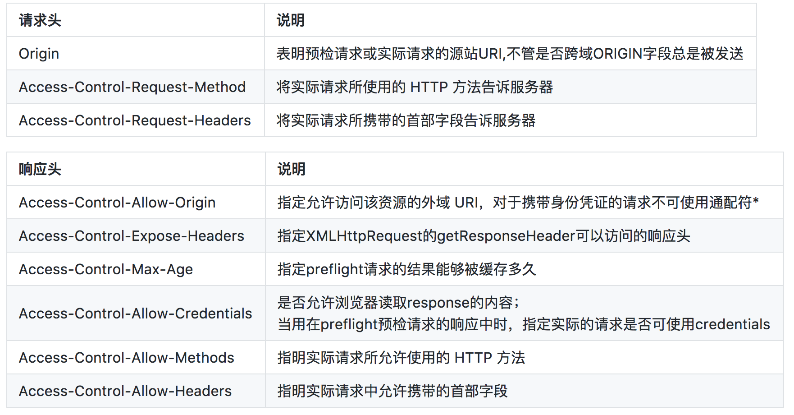
Task: Select the Access-Control-Request-Method cell
Action: click(132, 87)
